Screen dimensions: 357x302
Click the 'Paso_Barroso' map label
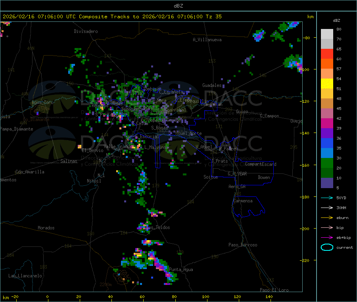pyautogui.click(x=243, y=245)
